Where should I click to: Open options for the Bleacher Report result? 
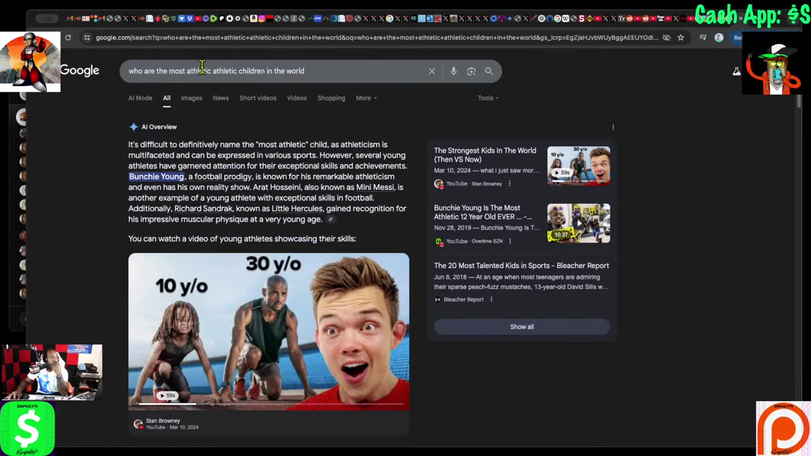pyautogui.click(x=491, y=300)
